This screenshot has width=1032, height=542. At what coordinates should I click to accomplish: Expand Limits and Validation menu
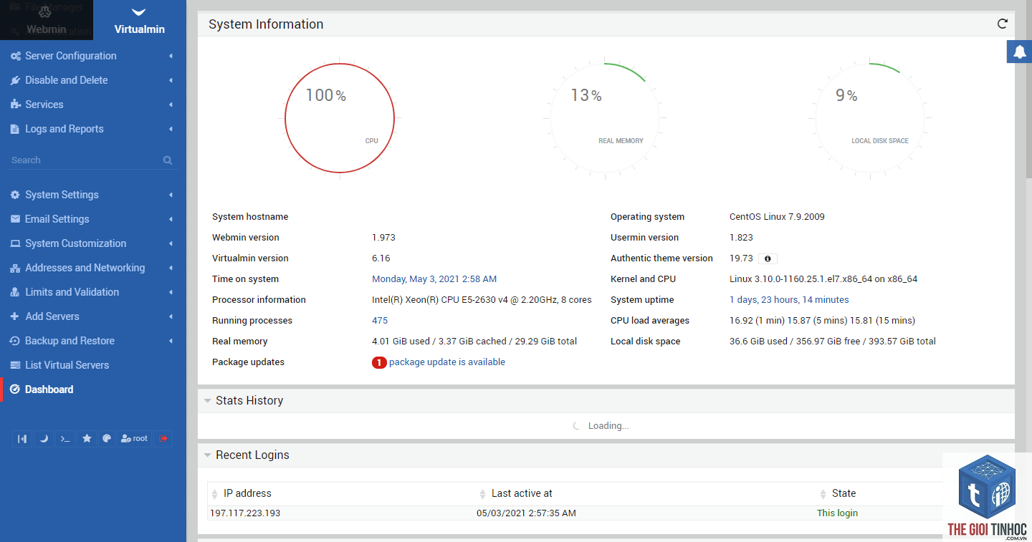point(93,292)
